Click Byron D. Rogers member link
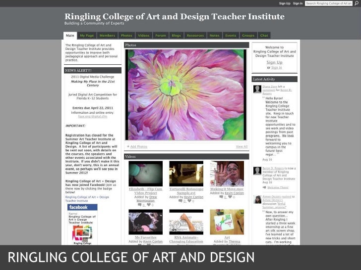The width and height of the screenshot is (361, 270). (x=273, y=168)
